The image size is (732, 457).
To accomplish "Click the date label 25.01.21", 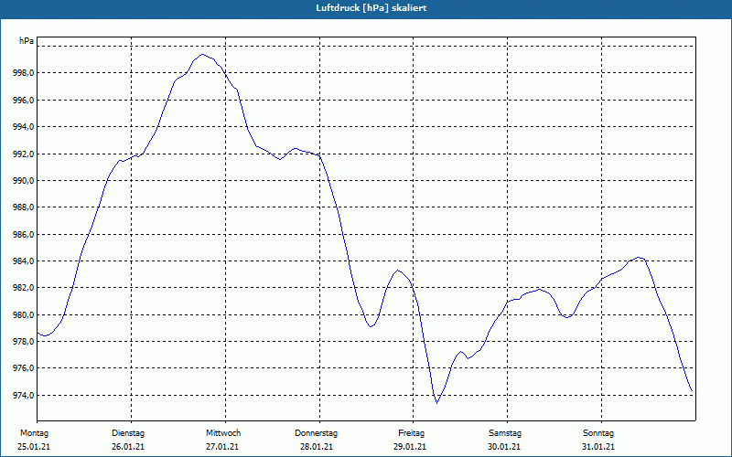I will pos(34,447).
